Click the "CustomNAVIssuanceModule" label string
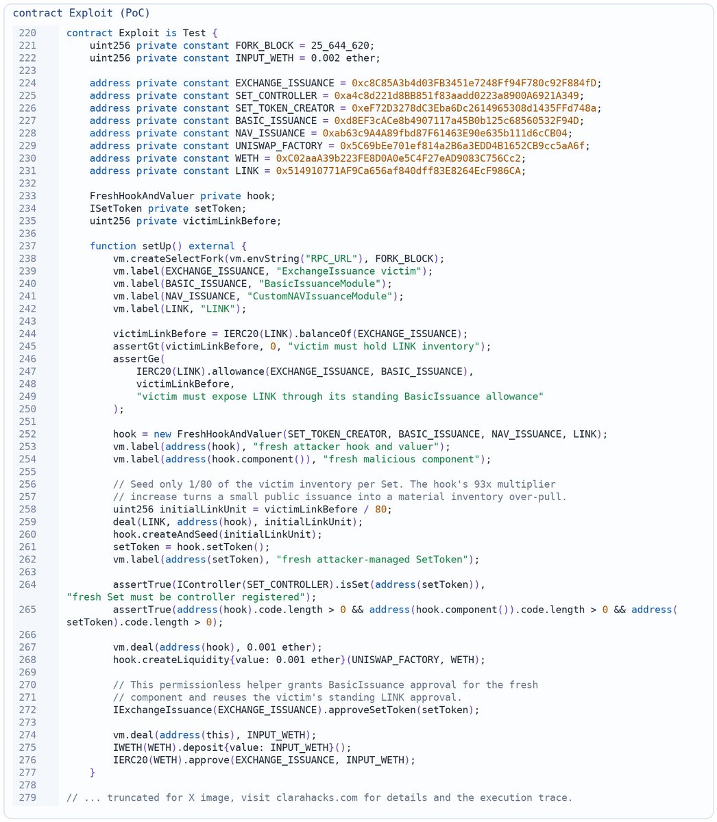The height and width of the screenshot is (822, 717). [x=322, y=296]
